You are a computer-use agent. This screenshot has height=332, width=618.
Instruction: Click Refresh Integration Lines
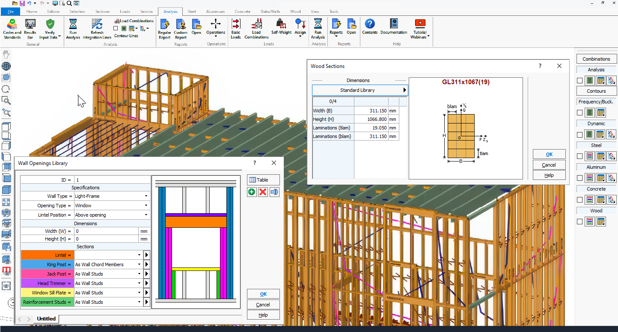(x=97, y=29)
